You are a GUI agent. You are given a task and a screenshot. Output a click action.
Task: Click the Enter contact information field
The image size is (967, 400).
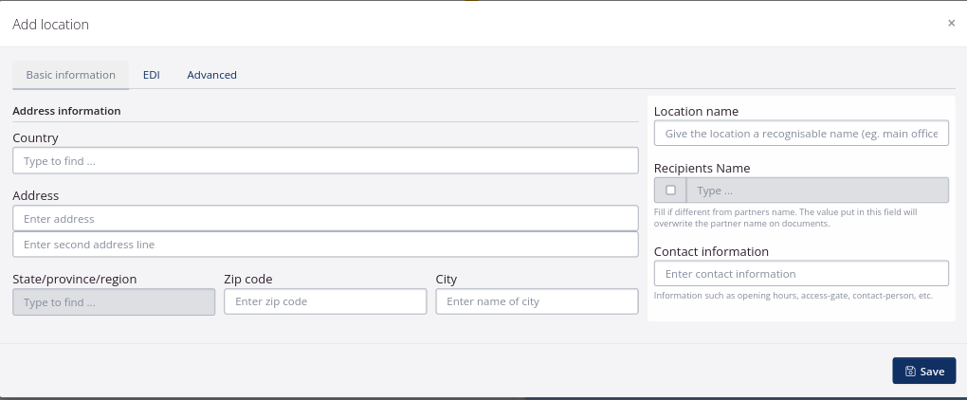coord(801,274)
